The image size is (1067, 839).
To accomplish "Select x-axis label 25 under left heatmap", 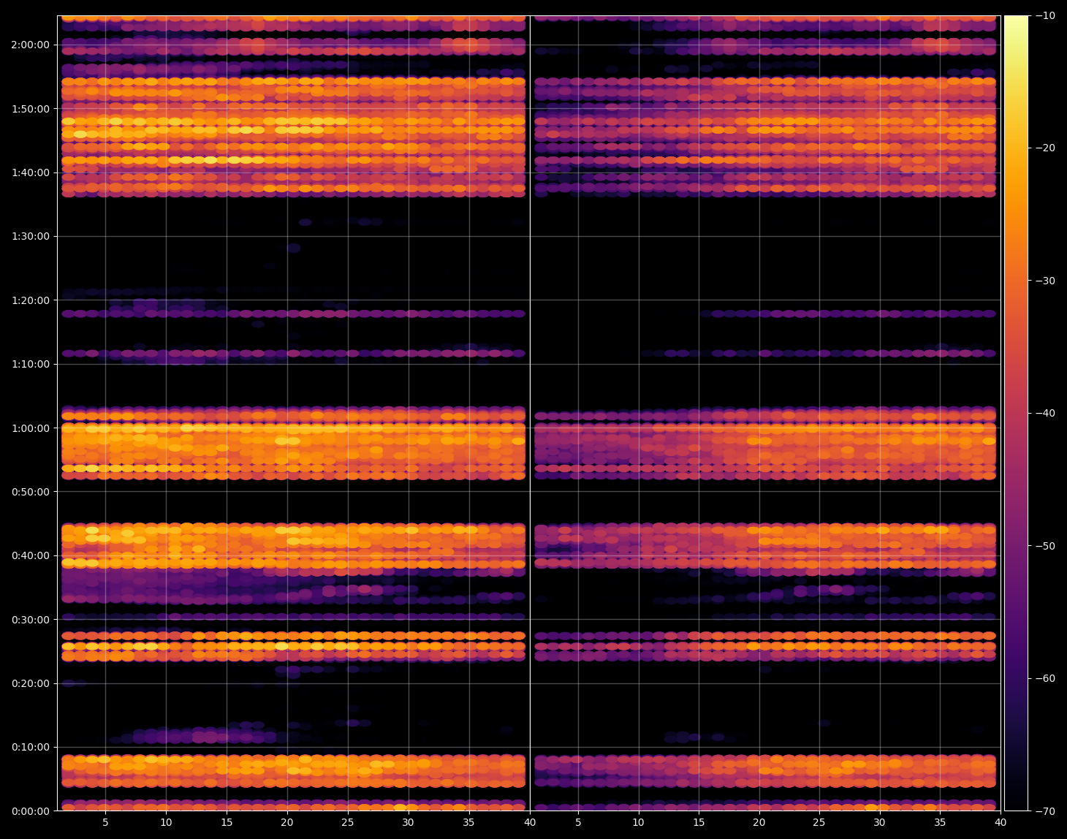I will point(348,823).
